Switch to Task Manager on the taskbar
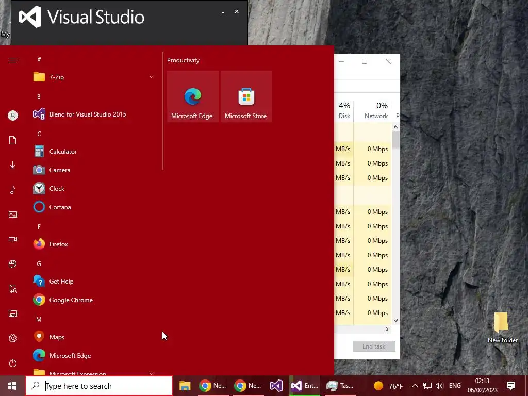 tap(340, 386)
